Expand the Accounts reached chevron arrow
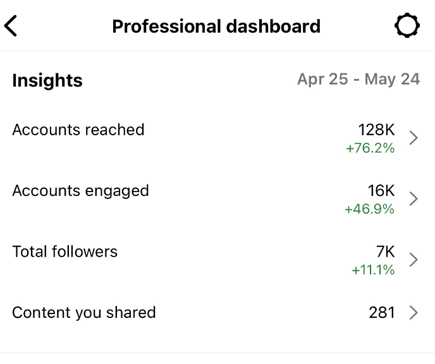Screen dimensions: 435x364 (414, 138)
